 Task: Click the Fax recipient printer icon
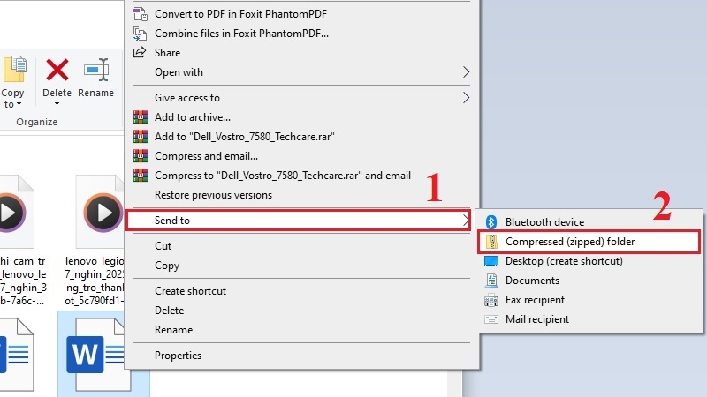click(491, 300)
